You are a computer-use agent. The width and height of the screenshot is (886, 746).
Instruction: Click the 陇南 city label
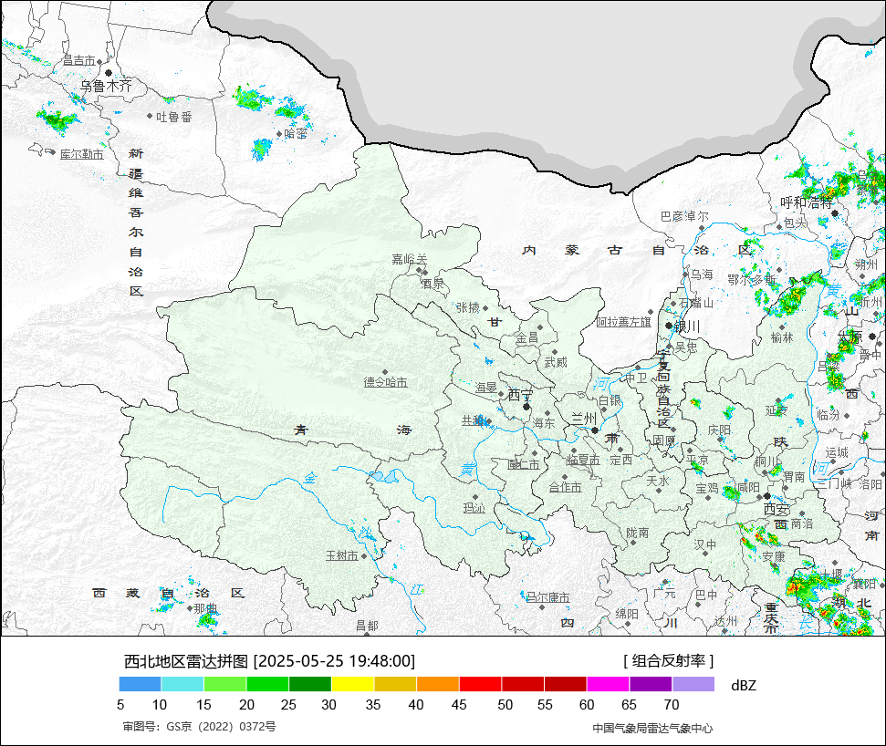click(x=638, y=533)
